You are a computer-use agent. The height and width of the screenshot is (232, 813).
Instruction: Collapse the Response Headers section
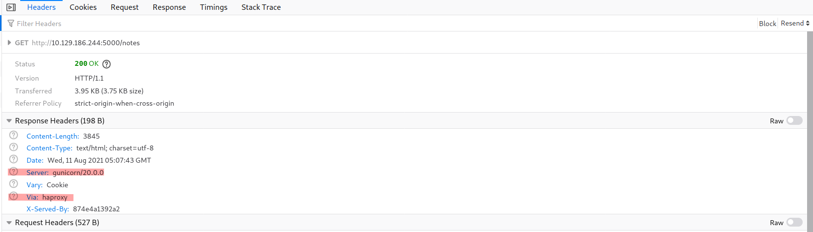9,121
